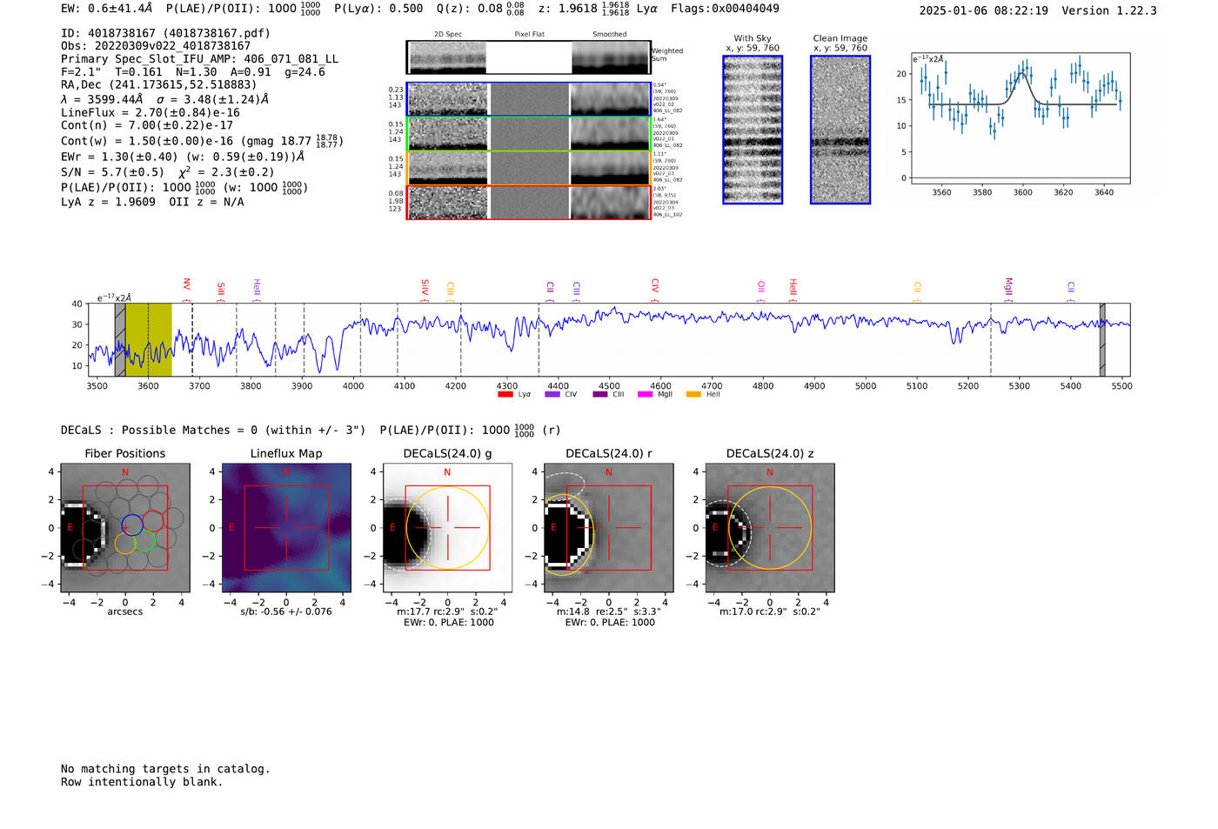This screenshot has height=829, width=1218.
Task: Click 'No matching targets in catalog.' text
Action: (165, 769)
